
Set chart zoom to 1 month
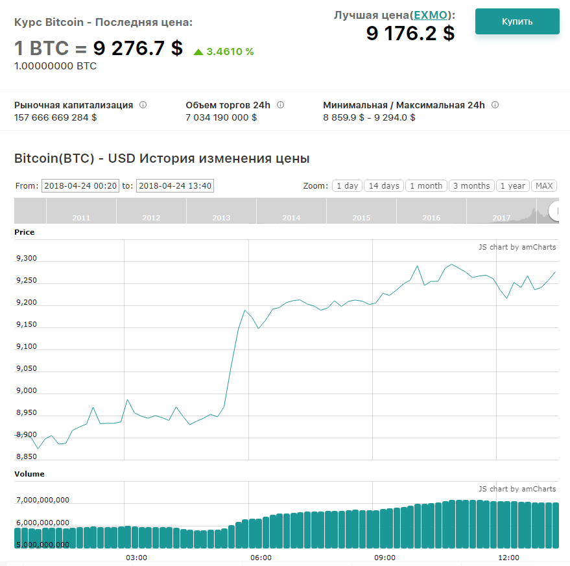(x=426, y=186)
